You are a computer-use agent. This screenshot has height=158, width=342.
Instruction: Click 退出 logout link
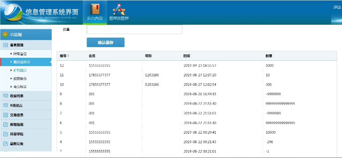(x=337, y=7)
